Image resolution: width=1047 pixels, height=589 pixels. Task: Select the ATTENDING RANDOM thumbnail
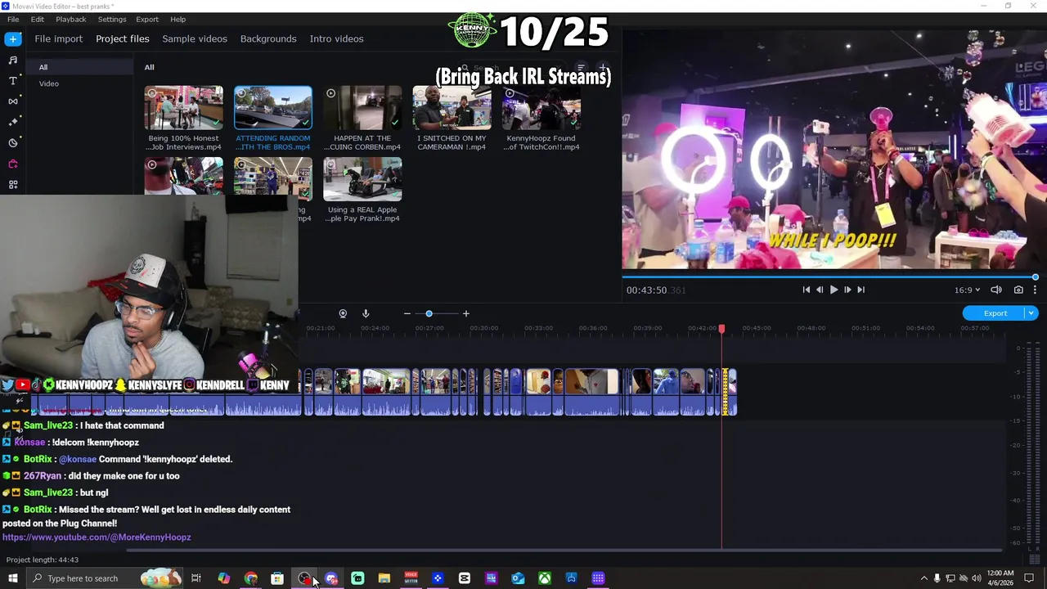tap(273, 108)
